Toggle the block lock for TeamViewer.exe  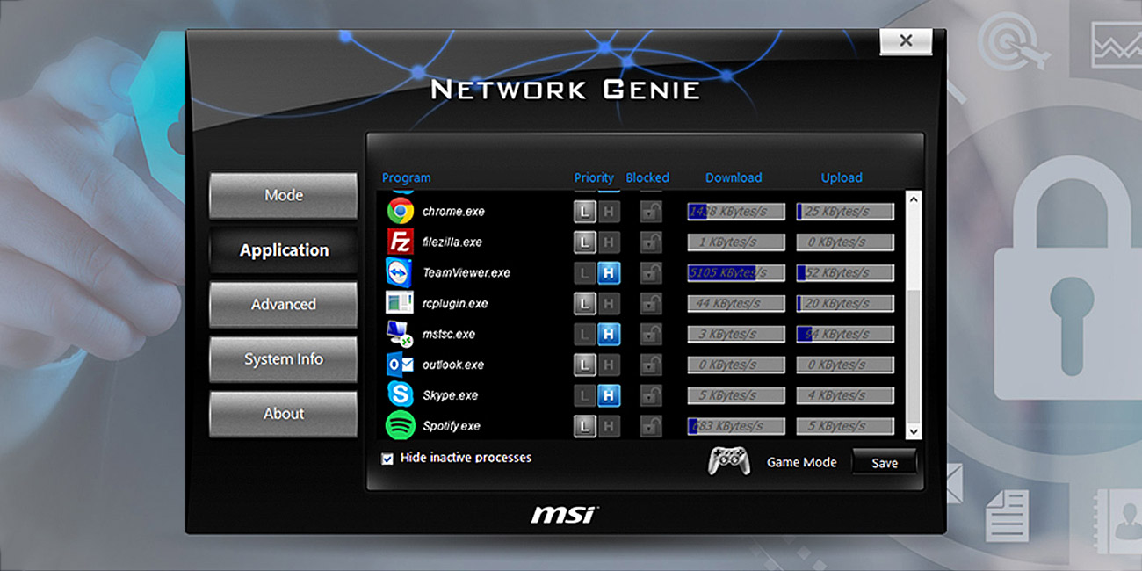[651, 273]
